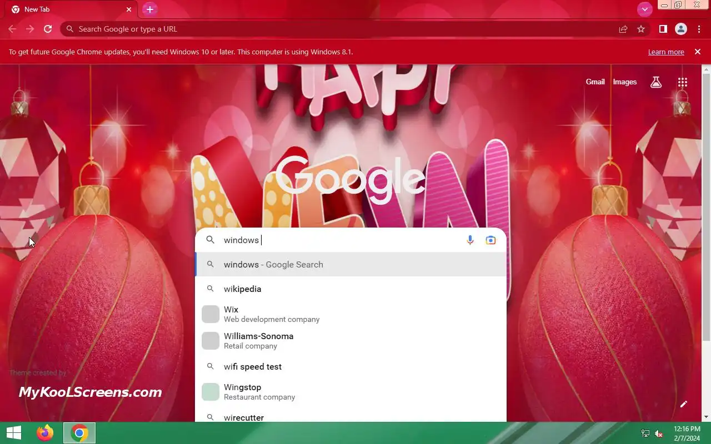Customize this page pencil icon
This screenshot has width=711, height=444.
point(684,404)
